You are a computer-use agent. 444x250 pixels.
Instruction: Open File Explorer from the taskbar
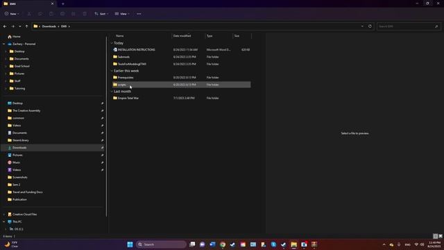click(x=293, y=244)
